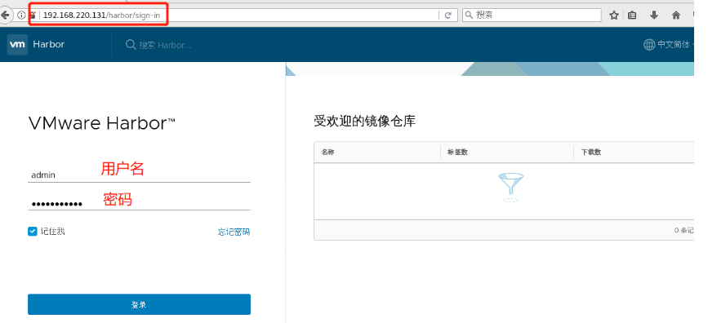Sort by the 下载数 column header
Screen dimensions: 708x323
point(590,152)
